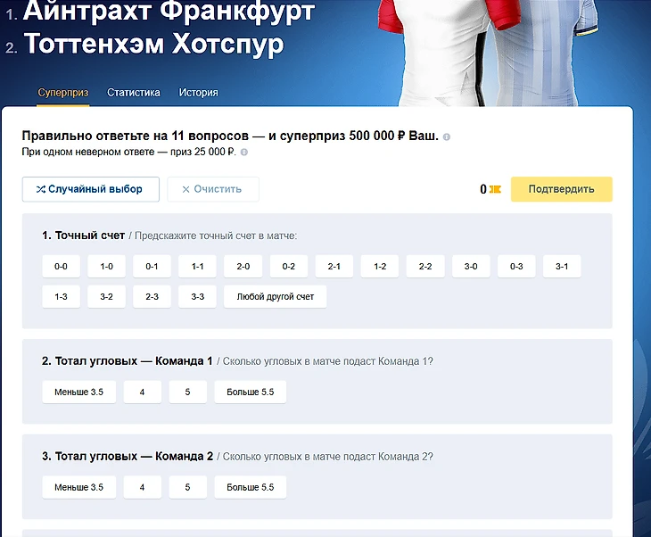The width and height of the screenshot is (651, 537).
Task: Click the ticket coupon icon beside 0
Action: point(495,189)
